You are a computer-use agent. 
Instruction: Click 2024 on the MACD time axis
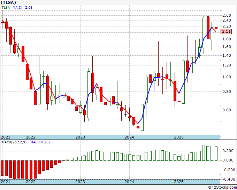[129, 182]
